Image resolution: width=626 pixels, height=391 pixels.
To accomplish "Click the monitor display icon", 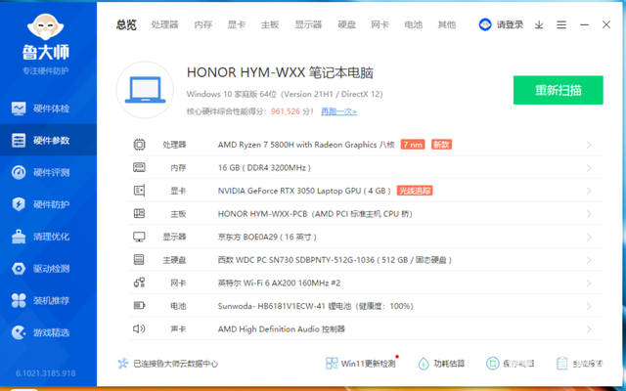I will click(x=139, y=237).
